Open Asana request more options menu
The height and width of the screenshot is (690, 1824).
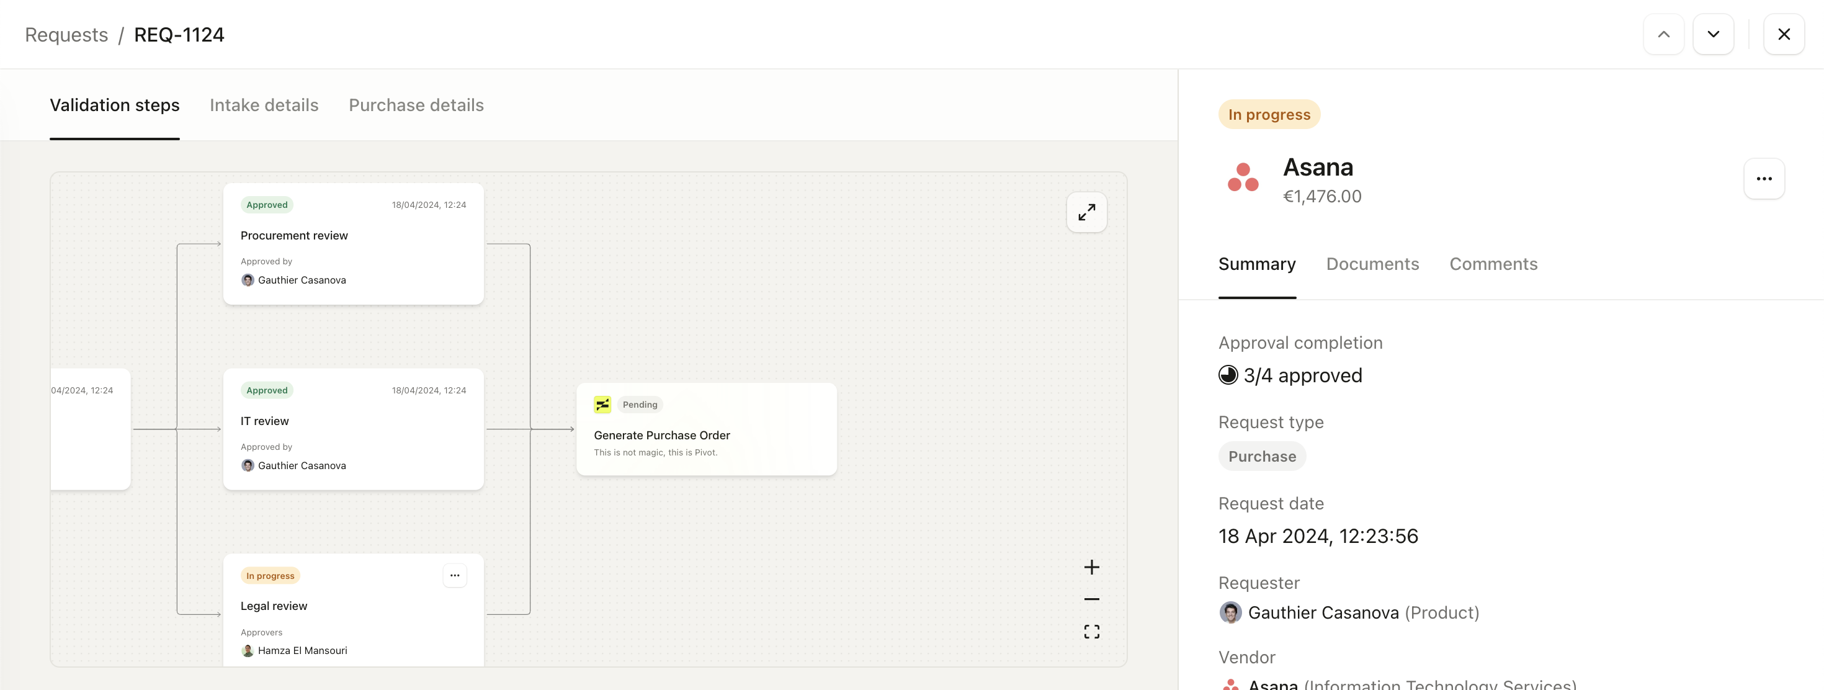1763,179
